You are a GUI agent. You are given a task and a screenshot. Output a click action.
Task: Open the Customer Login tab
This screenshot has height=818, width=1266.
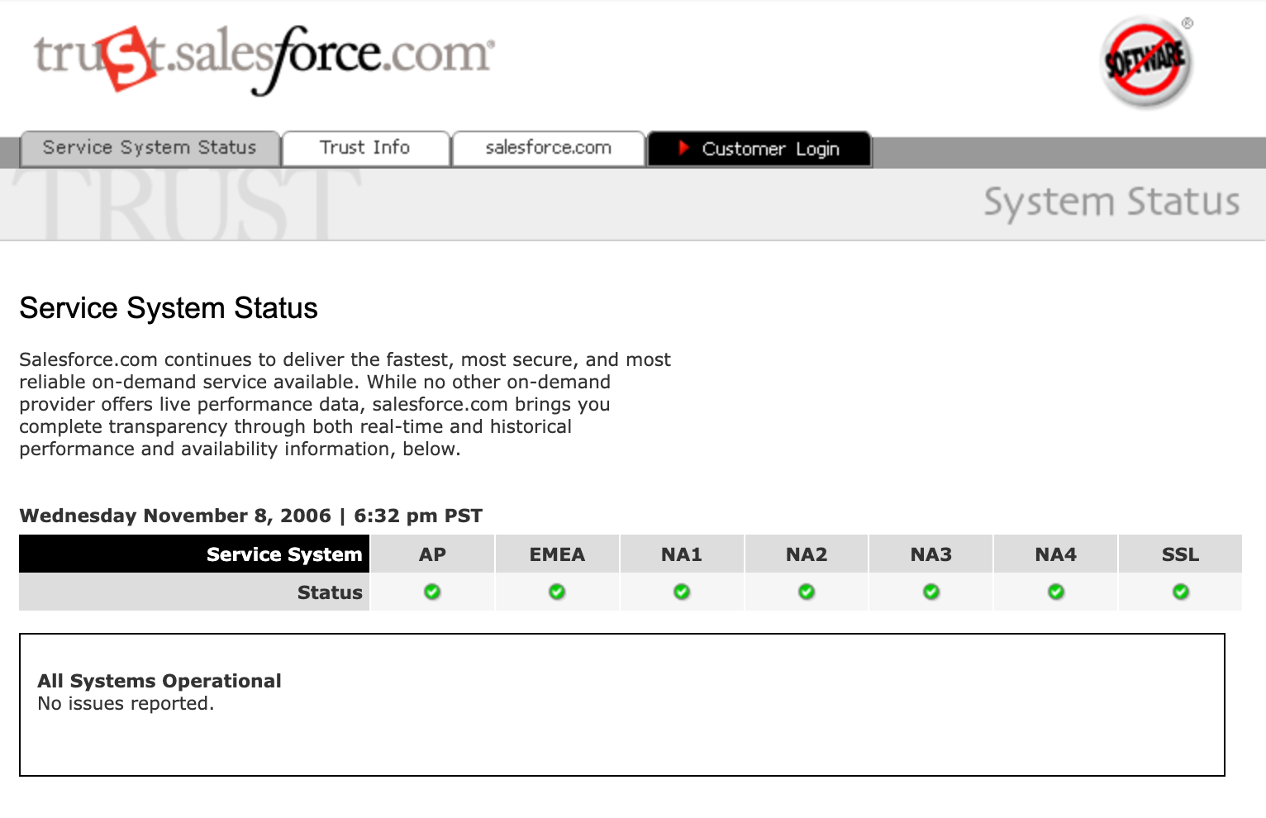click(759, 149)
